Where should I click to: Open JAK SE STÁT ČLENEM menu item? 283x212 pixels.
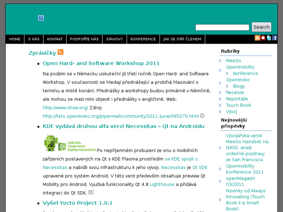182,39
